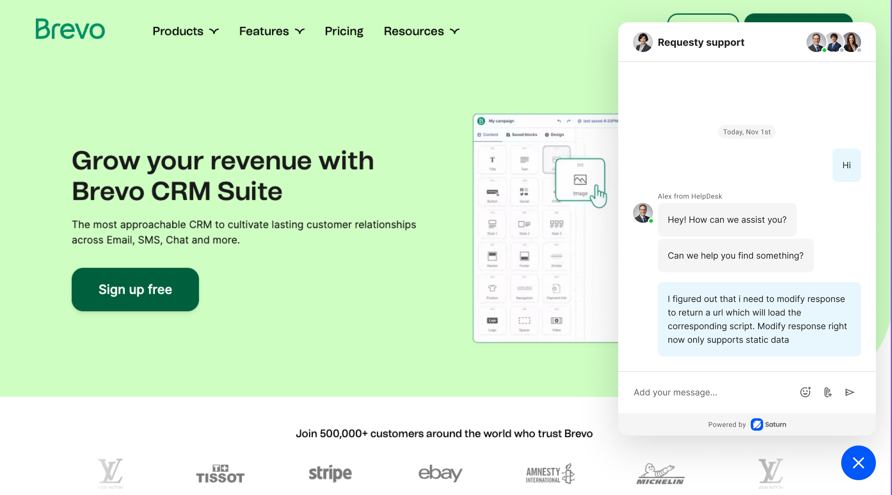
Task: Click the 'Alex from HelpDesk' sender name
Action: [690, 196]
